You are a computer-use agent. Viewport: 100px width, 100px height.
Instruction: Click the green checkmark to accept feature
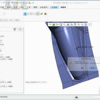pos(41,14)
